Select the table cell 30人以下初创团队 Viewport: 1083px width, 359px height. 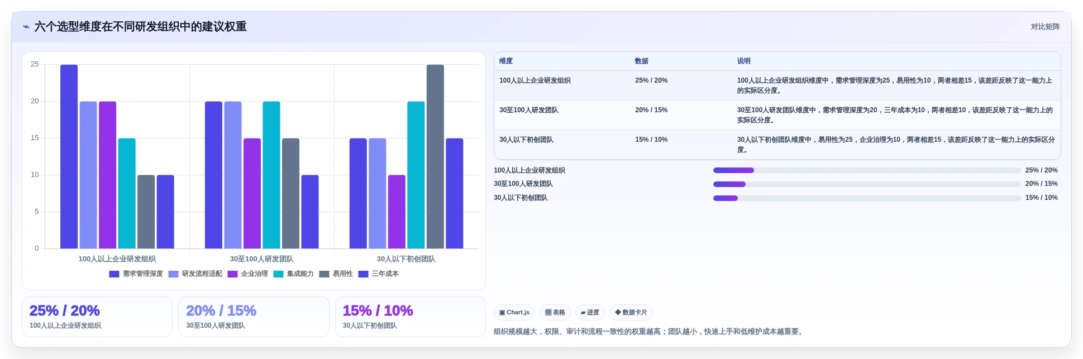(x=526, y=140)
